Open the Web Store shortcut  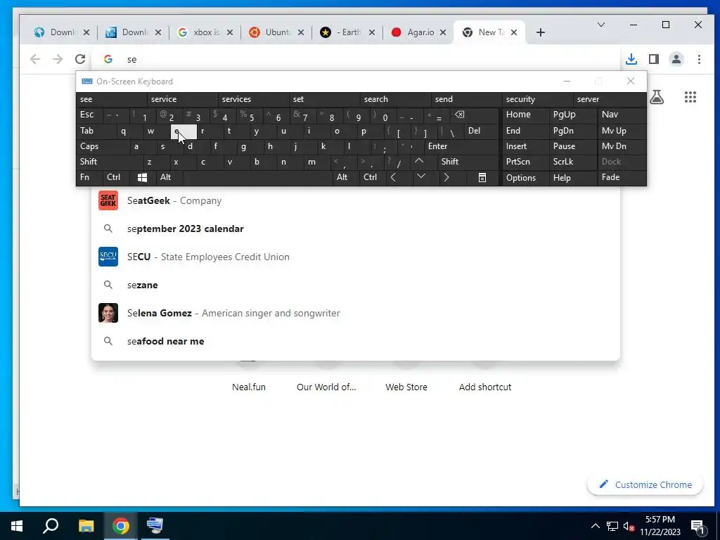point(406,387)
